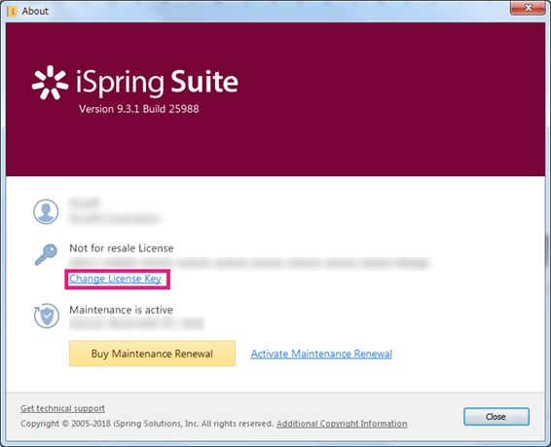551x447 pixels.
Task: Click the Maintenance is active label
Action: coord(122,310)
